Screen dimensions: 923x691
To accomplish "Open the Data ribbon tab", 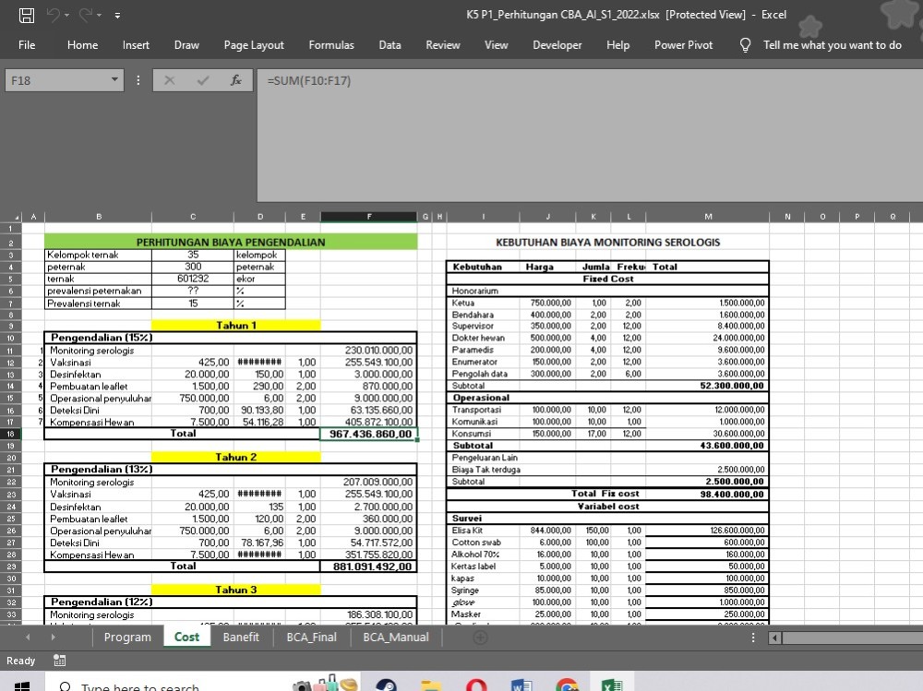I will pyautogui.click(x=390, y=45).
